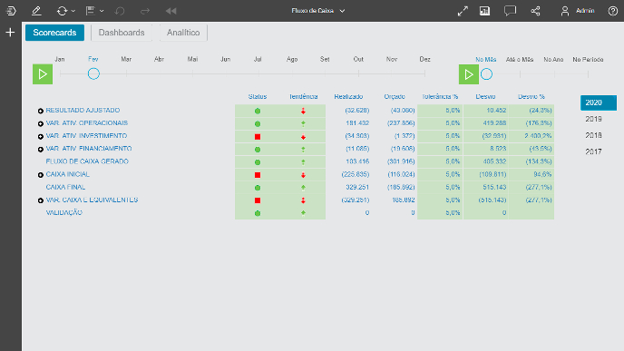This screenshot has height=351, width=624.
Task: Open the help question mark
Action: pyautogui.click(x=613, y=11)
